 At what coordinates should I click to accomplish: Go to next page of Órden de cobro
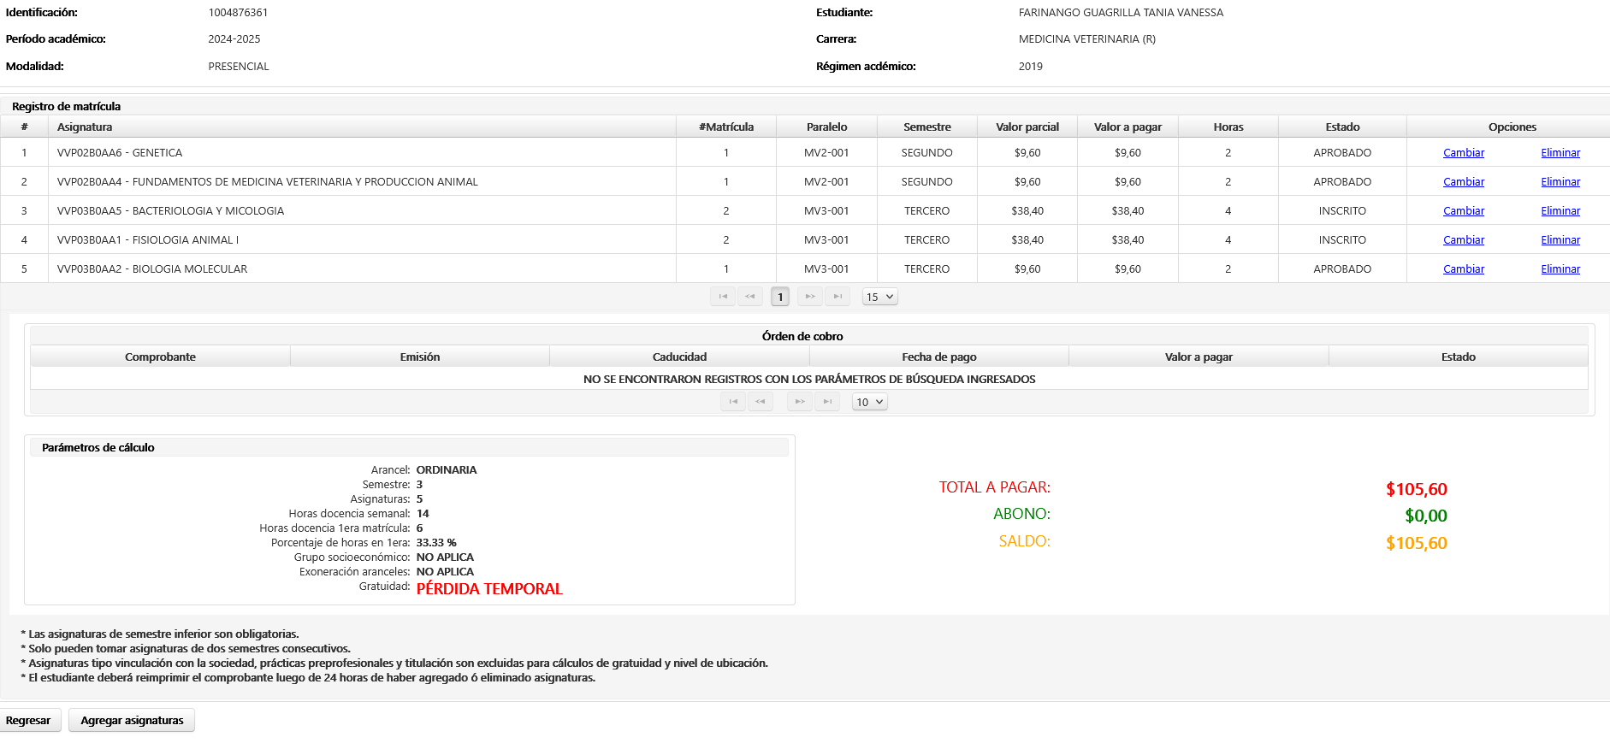point(800,402)
